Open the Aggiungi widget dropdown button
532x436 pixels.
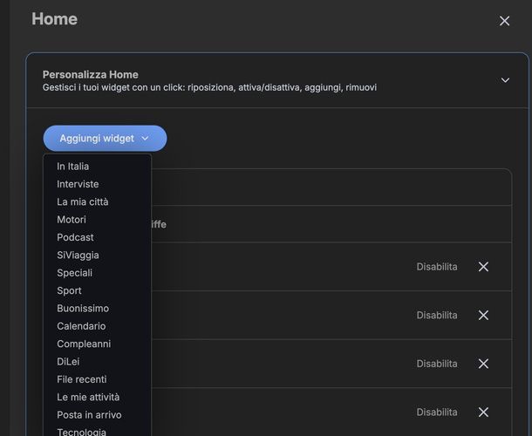(105, 139)
